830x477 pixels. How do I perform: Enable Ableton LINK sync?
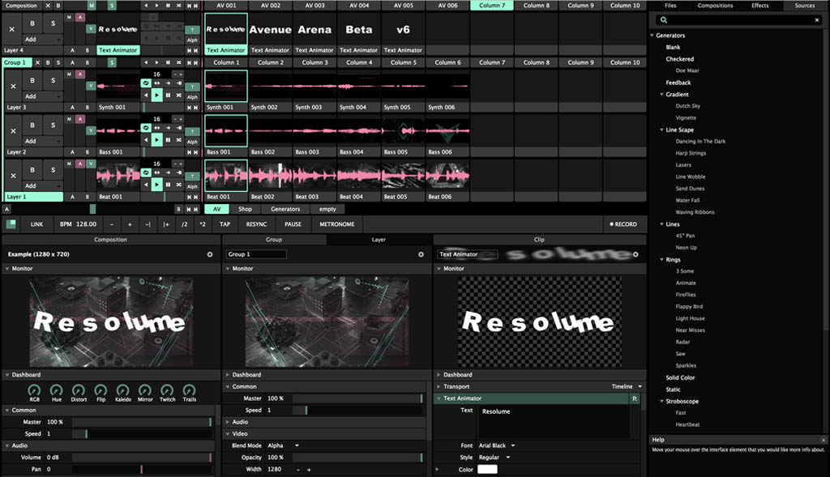(x=37, y=224)
